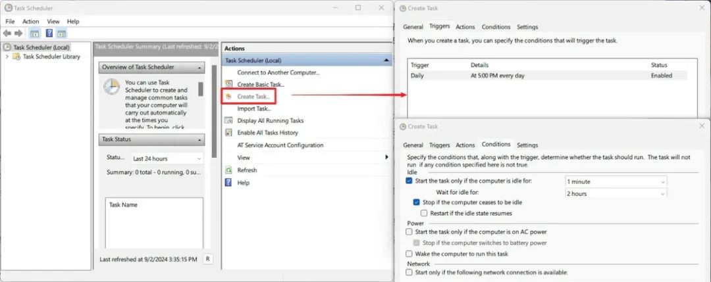This screenshot has width=711, height=282.
Task: Click the large clock image in Overview section
Action: 111,87
